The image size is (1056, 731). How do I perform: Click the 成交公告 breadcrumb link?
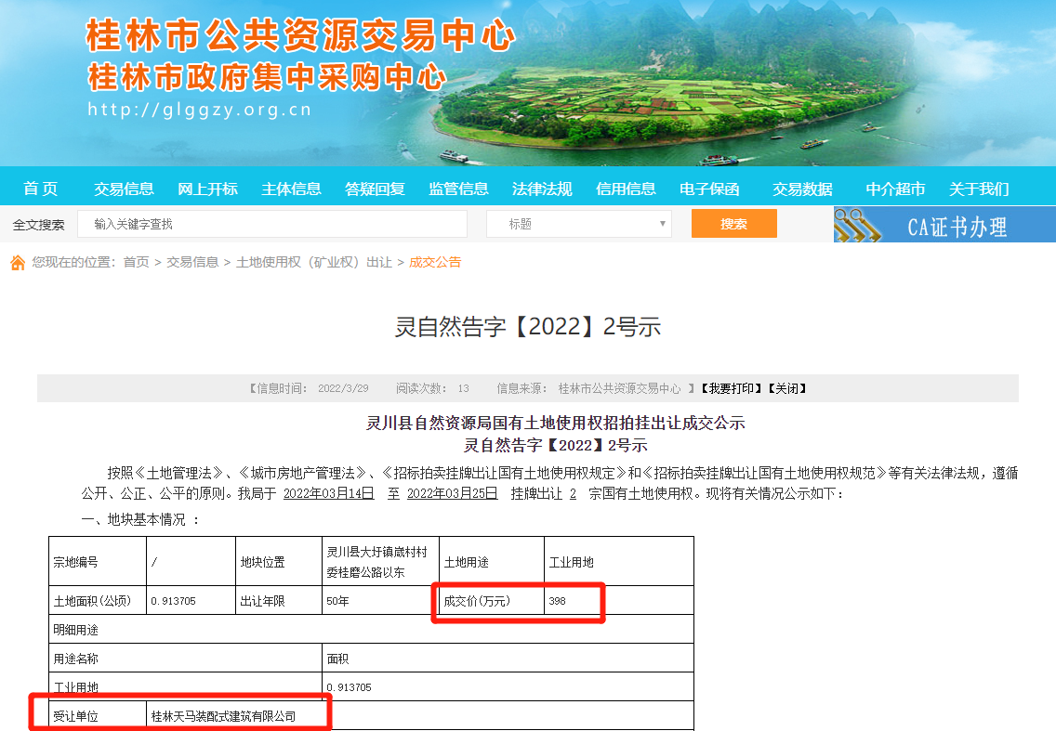[435, 263]
